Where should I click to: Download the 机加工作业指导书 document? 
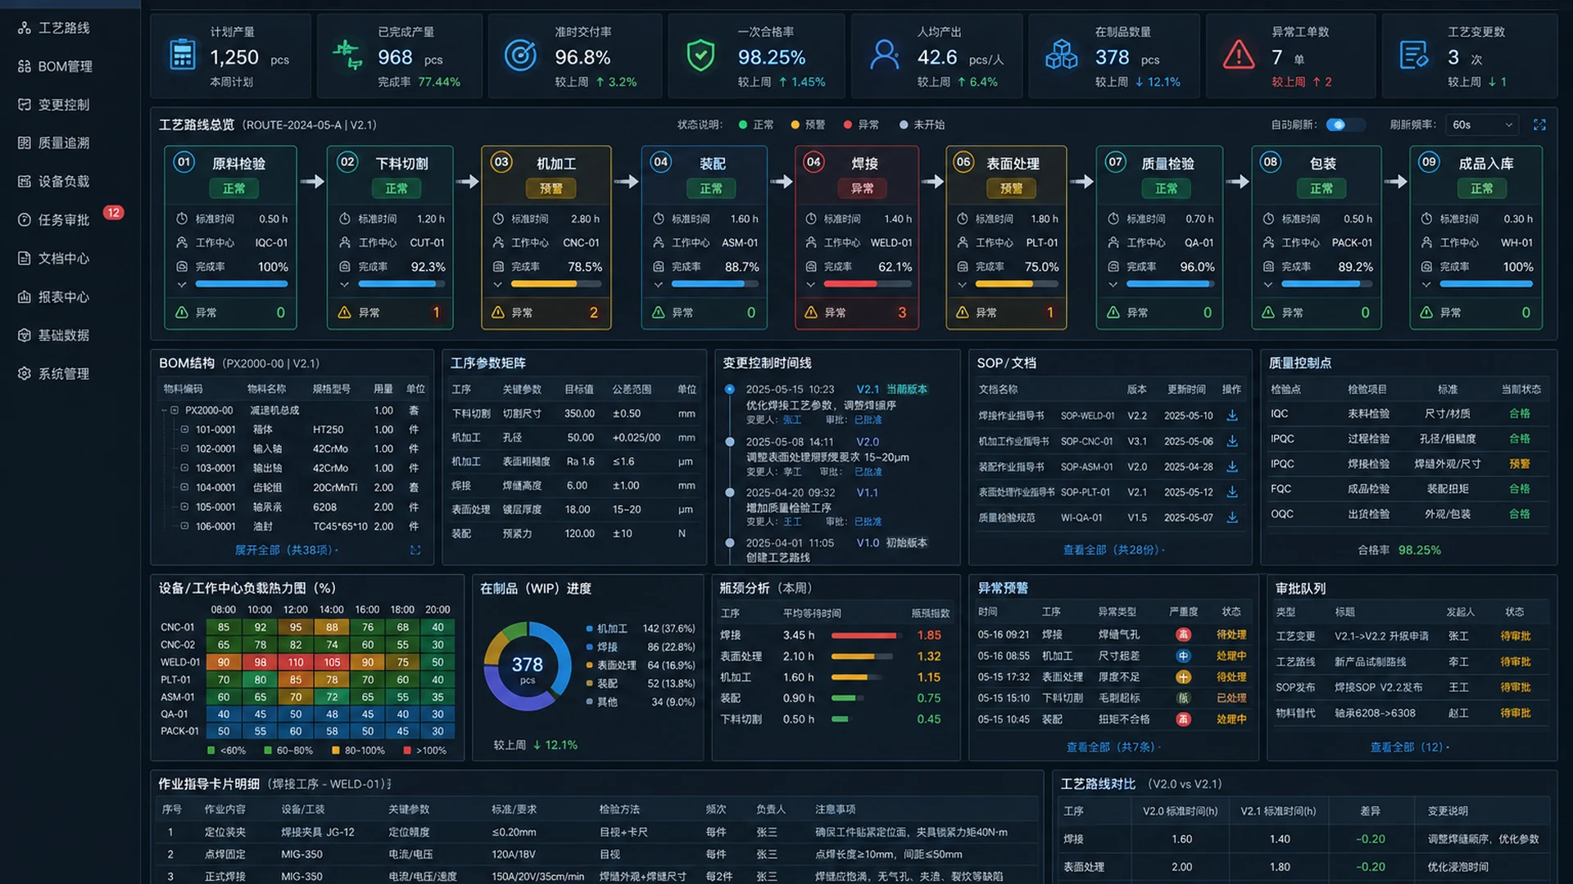click(1231, 441)
